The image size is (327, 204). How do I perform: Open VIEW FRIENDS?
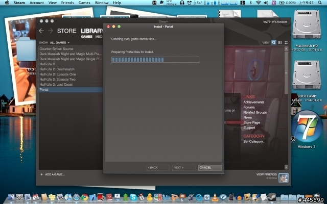pyautogui.click(x=267, y=174)
